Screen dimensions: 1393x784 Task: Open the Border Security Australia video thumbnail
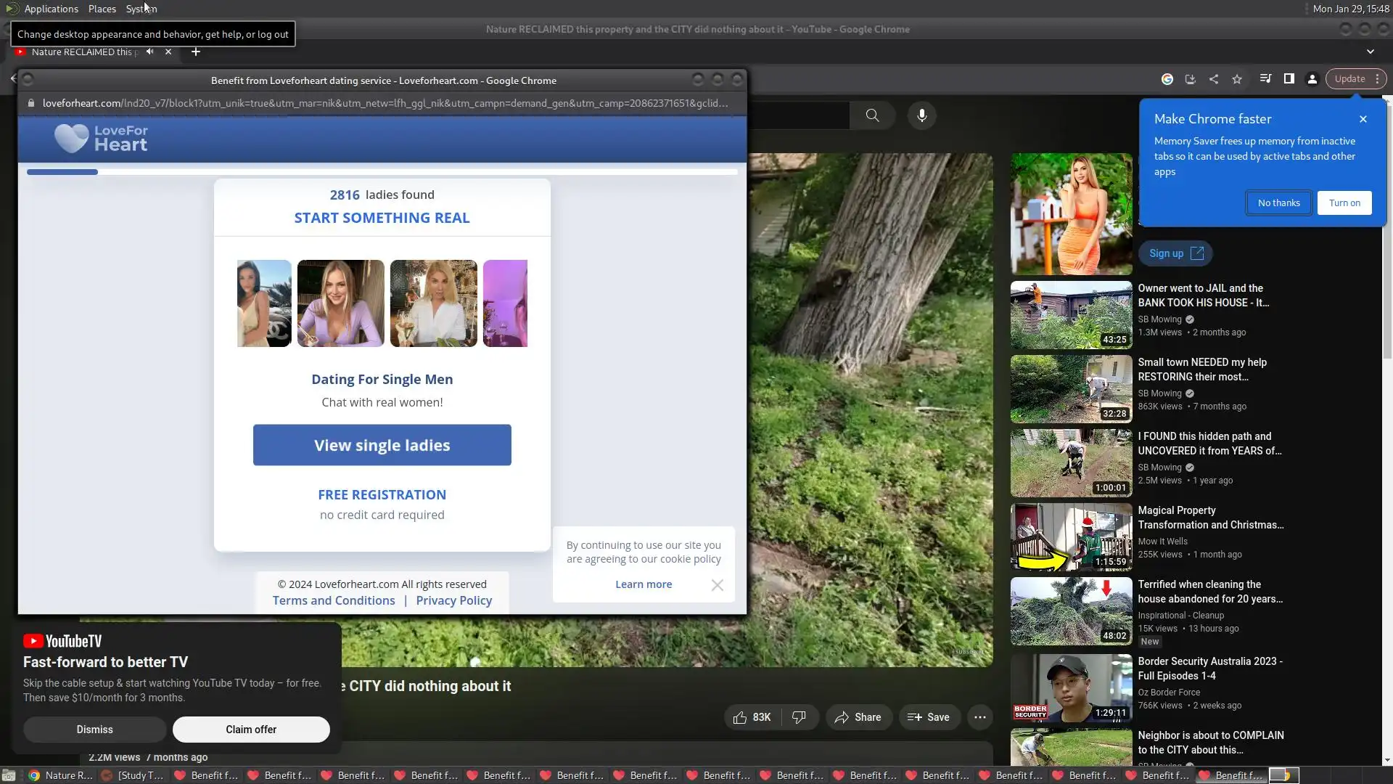tap(1071, 687)
